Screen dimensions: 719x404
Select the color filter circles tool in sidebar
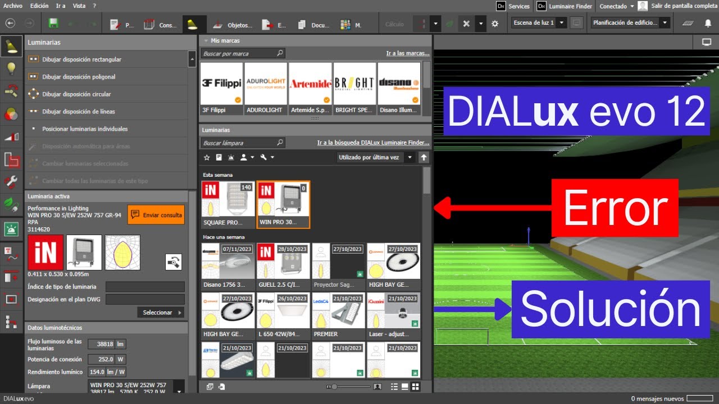pos(11,114)
